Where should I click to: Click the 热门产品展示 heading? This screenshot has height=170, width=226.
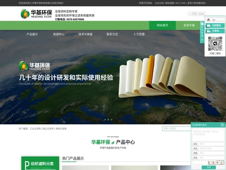pos(73,159)
